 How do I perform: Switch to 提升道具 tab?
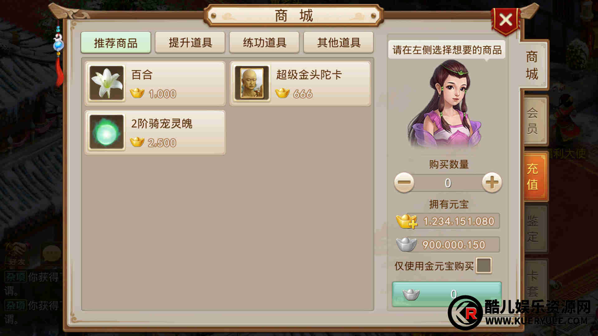pos(190,42)
